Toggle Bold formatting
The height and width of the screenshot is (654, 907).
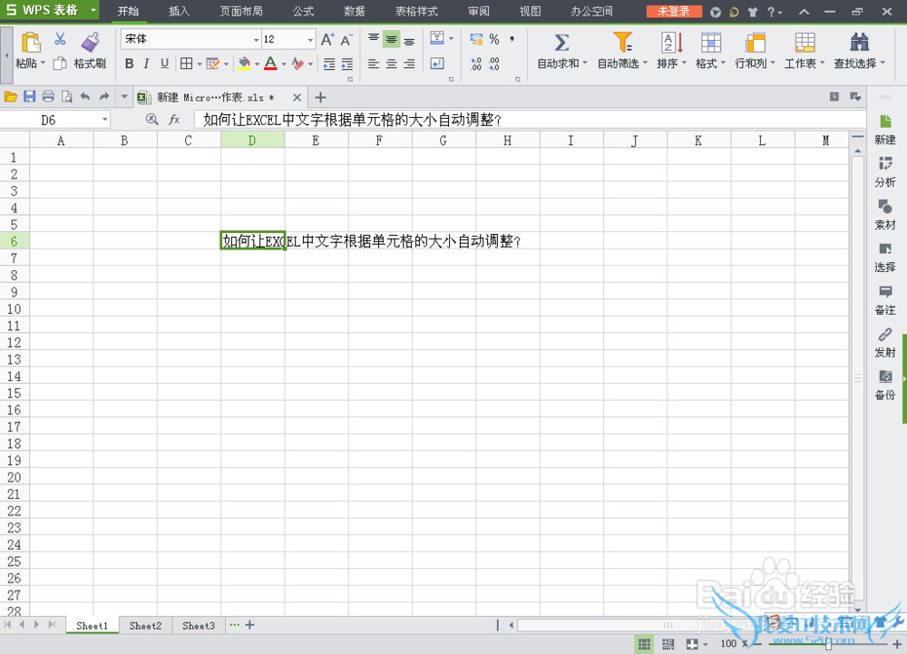pos(129,63)
